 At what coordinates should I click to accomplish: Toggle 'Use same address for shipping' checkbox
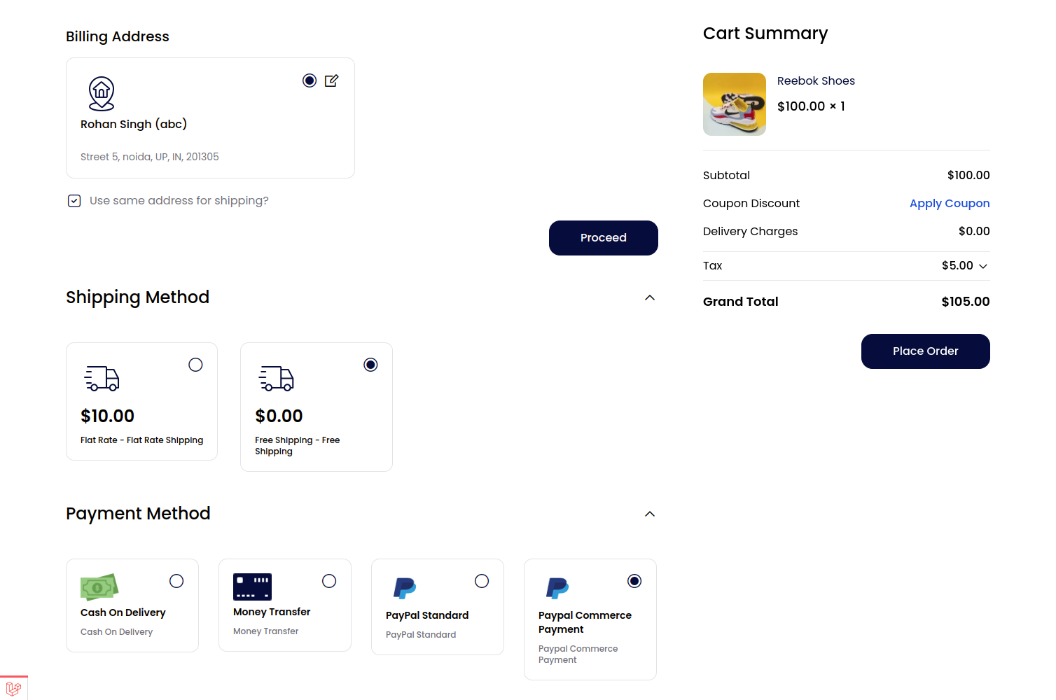coord(74,201)
